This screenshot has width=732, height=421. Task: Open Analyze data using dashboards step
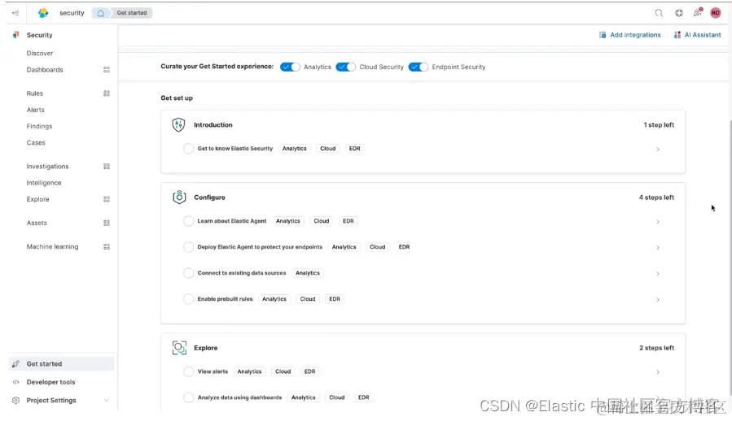click(239, 397)
